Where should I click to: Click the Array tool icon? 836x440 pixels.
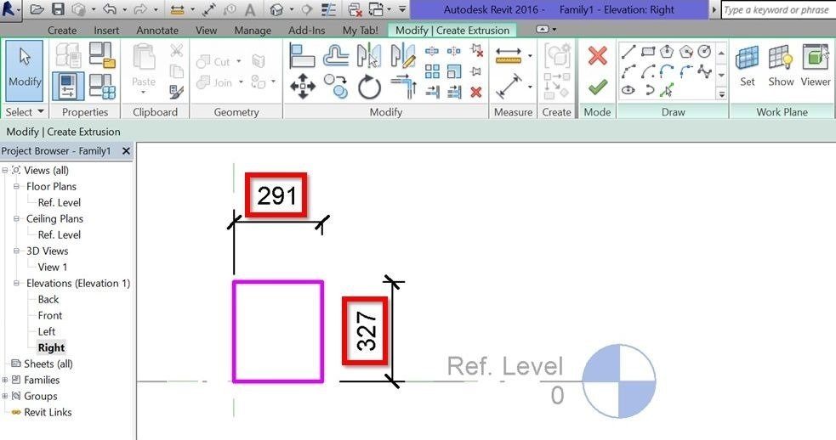[432, 71]
